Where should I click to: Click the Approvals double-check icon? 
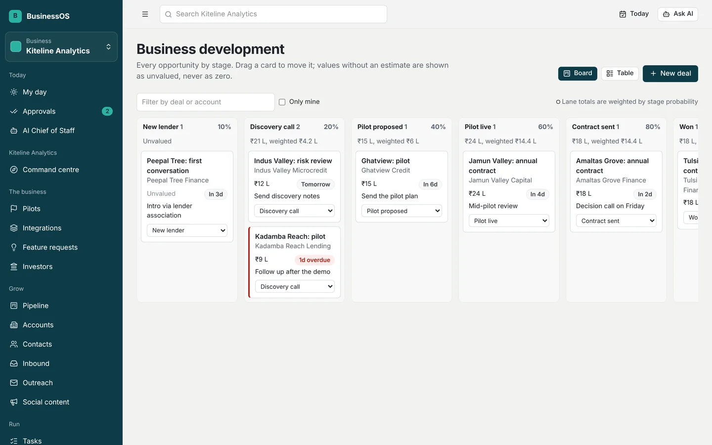pos(14,111)
